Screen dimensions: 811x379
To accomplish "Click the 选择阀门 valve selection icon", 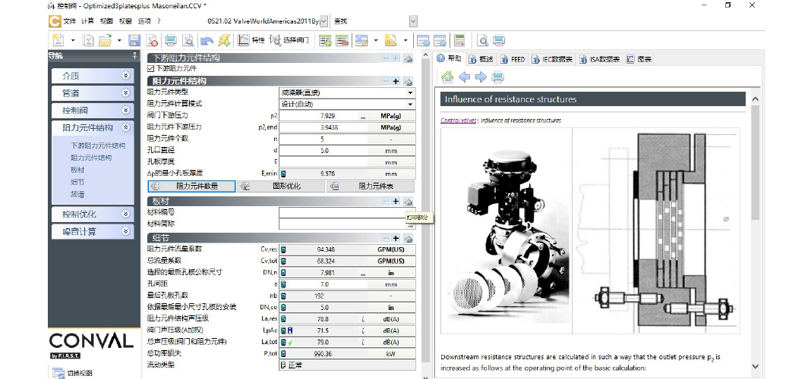I will click(289, 40).
